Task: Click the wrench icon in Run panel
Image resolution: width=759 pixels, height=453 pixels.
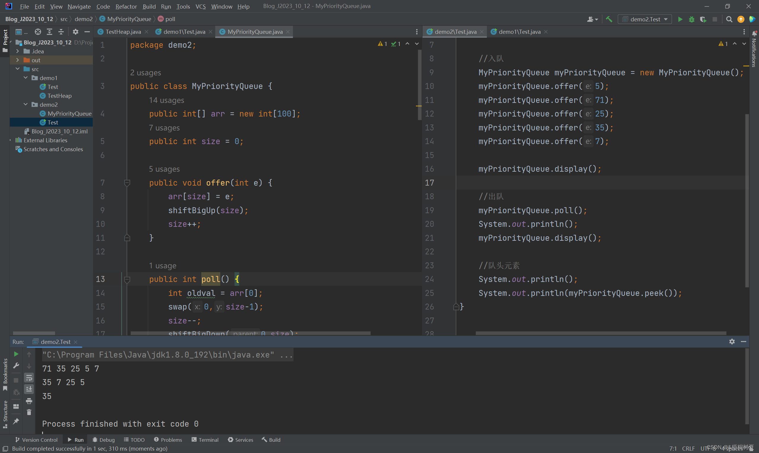Action: pos(16,365)
